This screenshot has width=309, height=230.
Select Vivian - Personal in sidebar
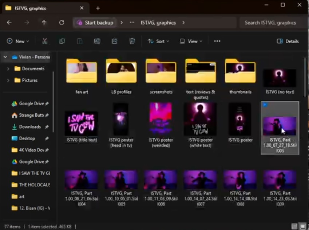(x=31, y=57)
